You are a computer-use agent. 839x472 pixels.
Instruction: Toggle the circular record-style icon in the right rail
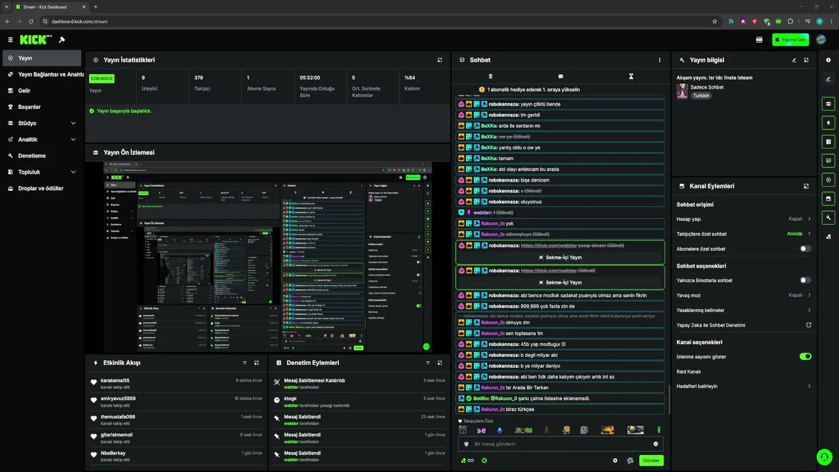[x=829, y=180]
